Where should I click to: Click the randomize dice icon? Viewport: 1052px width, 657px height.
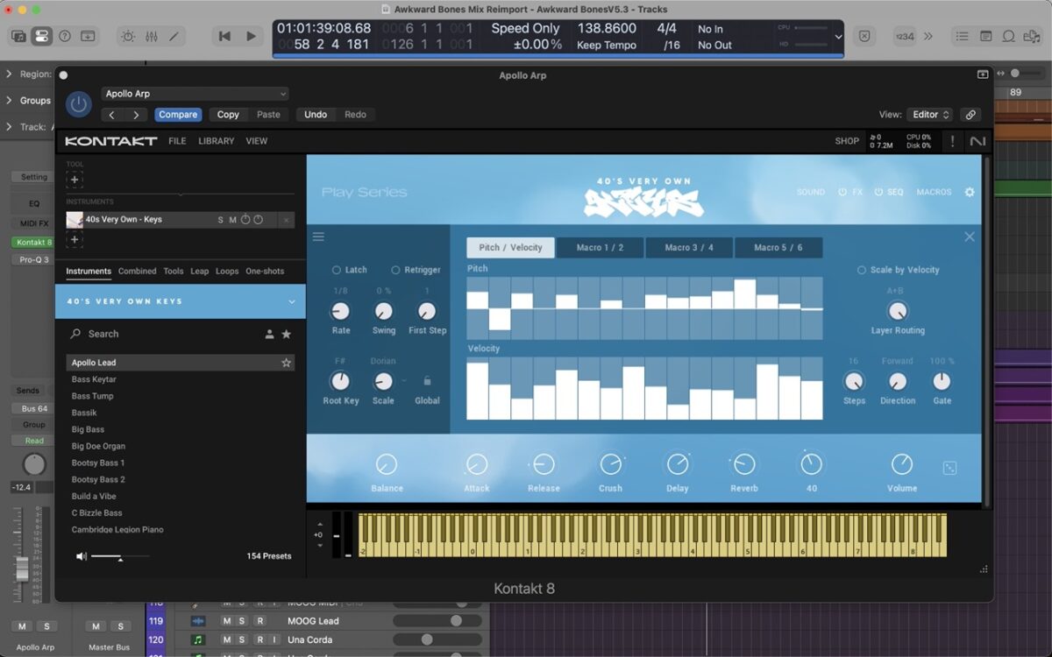949,469
